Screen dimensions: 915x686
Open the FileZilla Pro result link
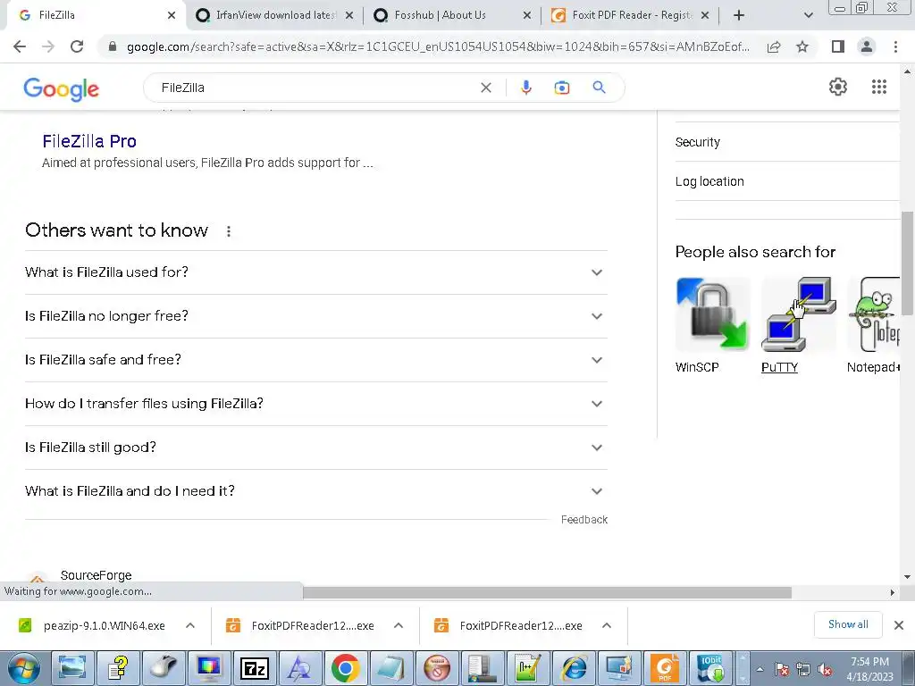tap(89, 141)
